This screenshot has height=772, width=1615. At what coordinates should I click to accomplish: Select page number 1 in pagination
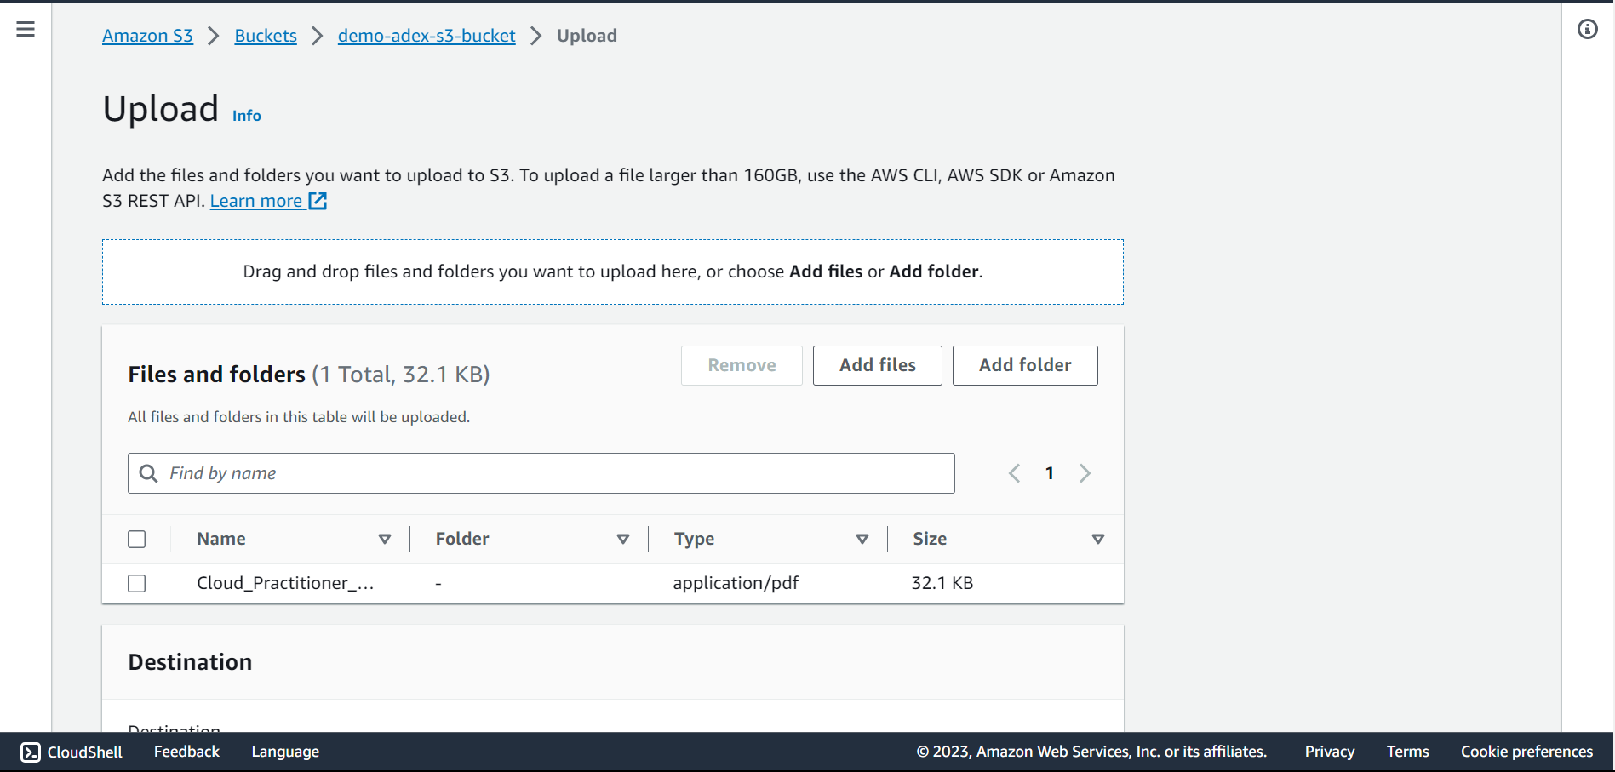point(1050,473)
